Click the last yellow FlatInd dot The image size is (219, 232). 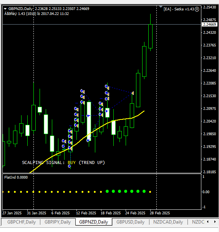(150, 192)
